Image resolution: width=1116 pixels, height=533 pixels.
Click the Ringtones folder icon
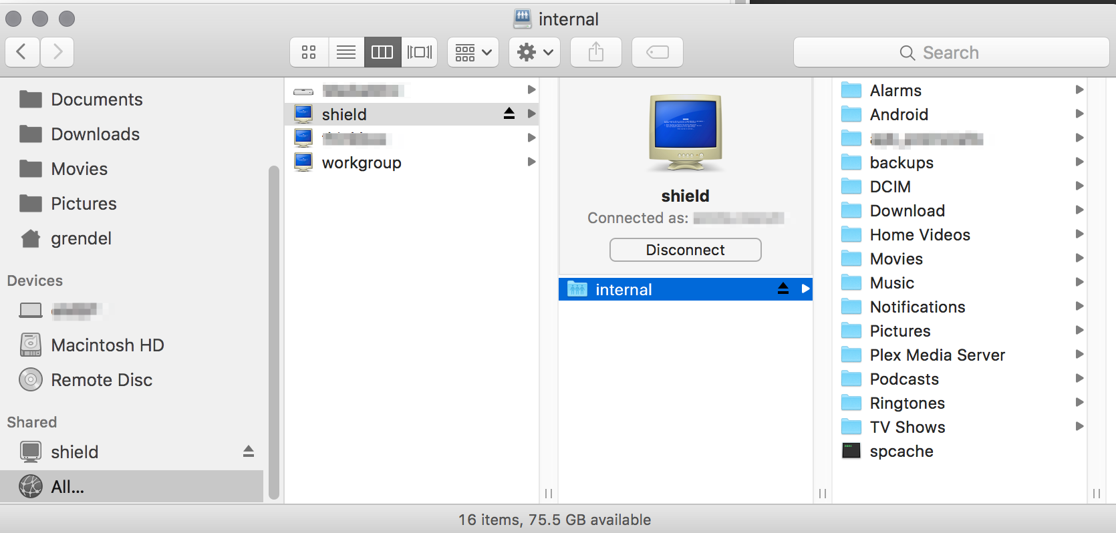pyautogui.click(x=851, y=403)
